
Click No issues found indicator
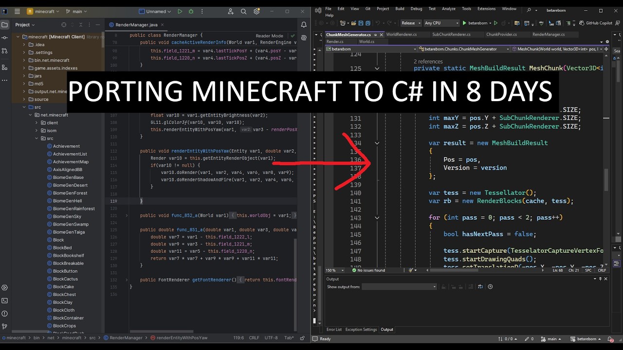tap(368, 270)
